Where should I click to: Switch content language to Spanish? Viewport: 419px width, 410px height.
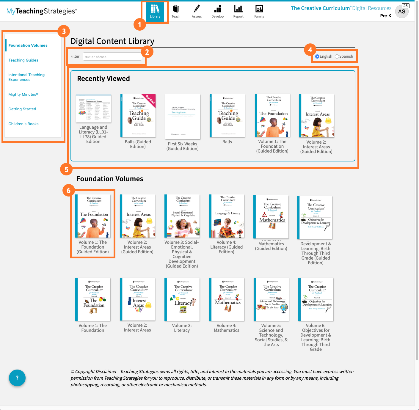pyautogui.click(x=337, y=56)
